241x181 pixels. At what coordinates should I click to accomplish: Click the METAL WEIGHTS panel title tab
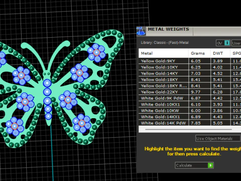(168, 29)
